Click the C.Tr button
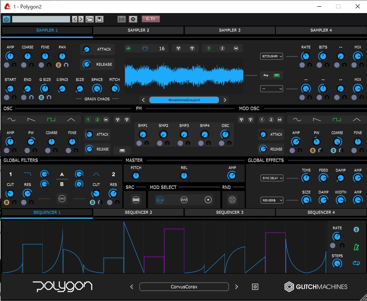 coord(151,19)
